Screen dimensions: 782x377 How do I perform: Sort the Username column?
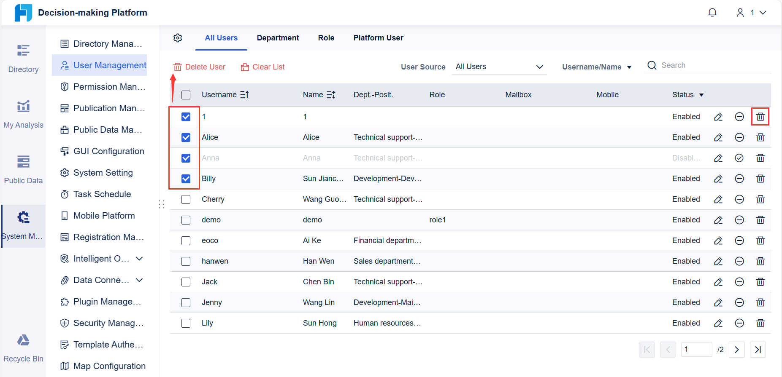pos(245,95)
